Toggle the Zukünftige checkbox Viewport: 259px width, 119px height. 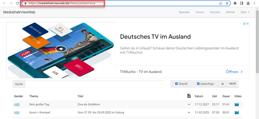coord(198,84)
